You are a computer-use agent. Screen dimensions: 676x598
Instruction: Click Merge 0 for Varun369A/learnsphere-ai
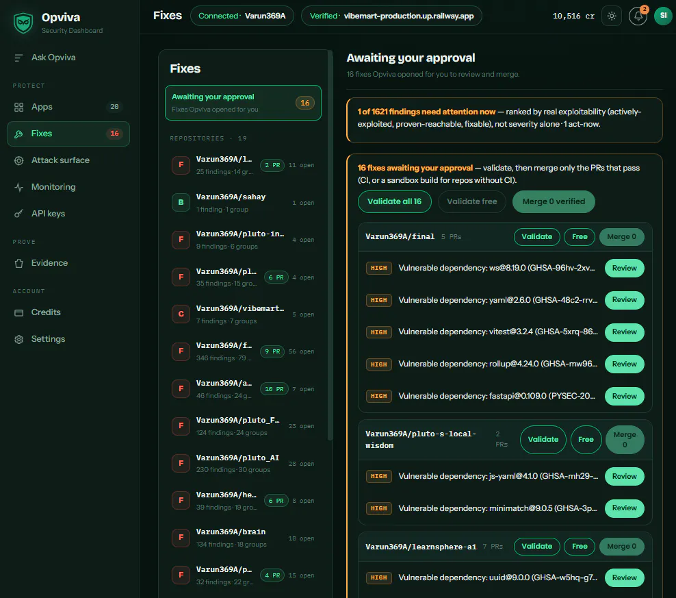(622, 546)
